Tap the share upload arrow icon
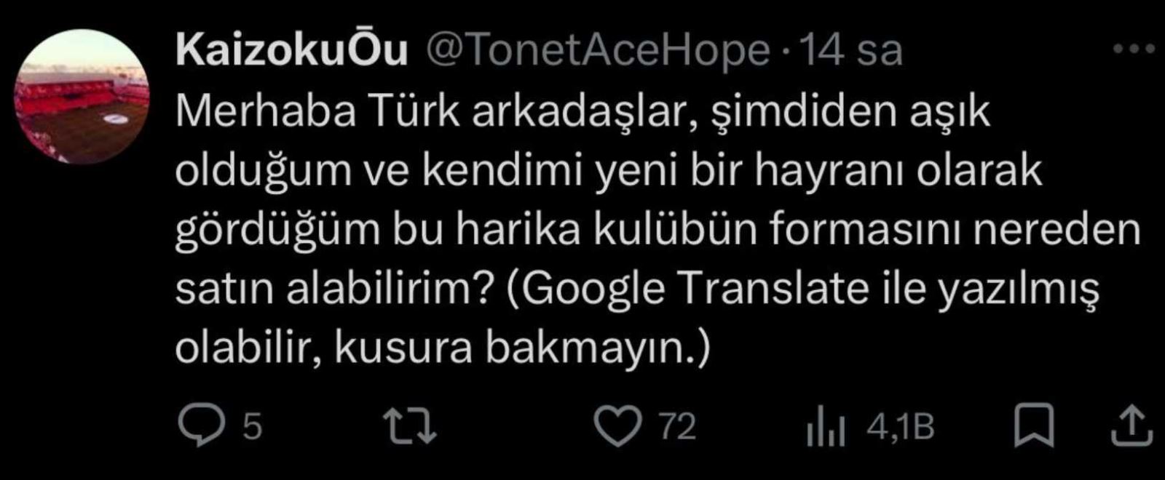Image resolution: width=1165 pixels, height=480 pixels. tap(1134, 427)
